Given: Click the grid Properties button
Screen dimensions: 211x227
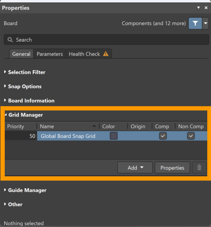Looking at the screenshot, I should pos(172,168).
